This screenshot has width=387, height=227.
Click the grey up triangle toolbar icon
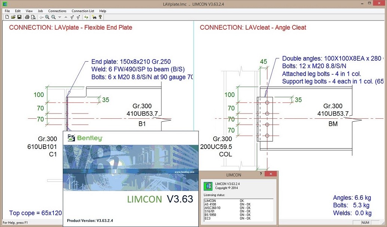66,17
